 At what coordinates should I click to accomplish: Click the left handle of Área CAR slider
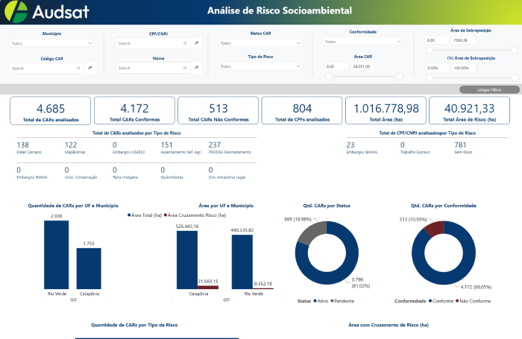pos(329,75)
